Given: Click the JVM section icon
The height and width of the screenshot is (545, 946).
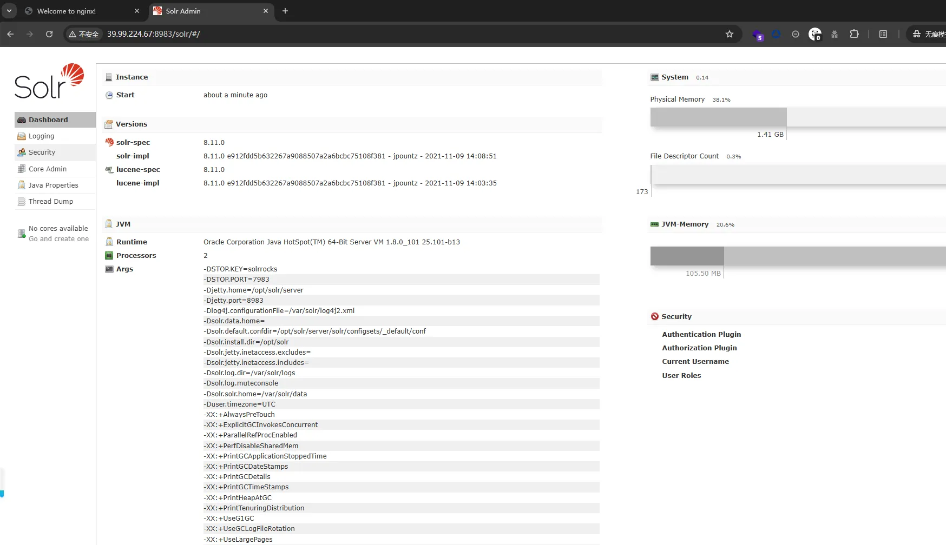Looking at the screenshot, I should [x=109, y=224].
